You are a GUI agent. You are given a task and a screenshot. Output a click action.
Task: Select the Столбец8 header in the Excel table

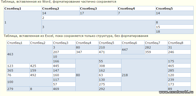coord(179,43)
